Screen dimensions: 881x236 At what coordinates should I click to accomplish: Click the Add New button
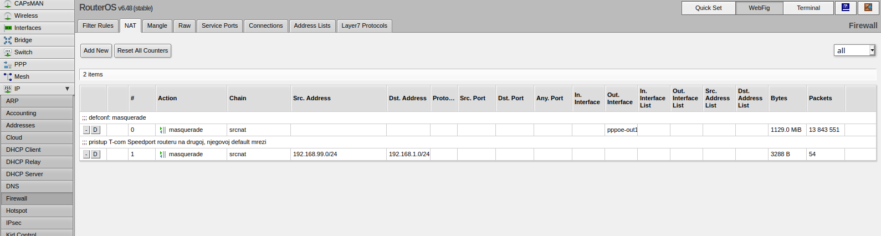click(96, 51)
